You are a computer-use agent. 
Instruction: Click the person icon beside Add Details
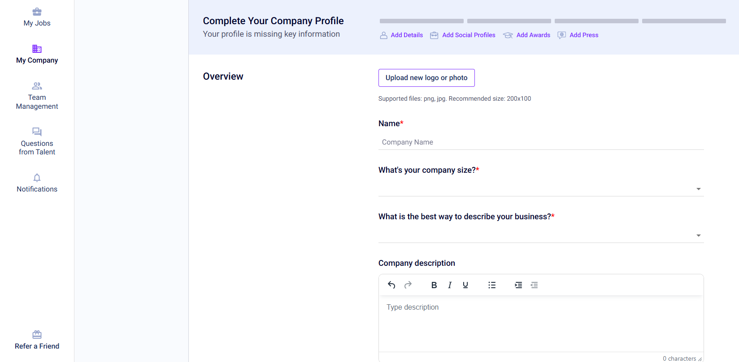(384, 35)
